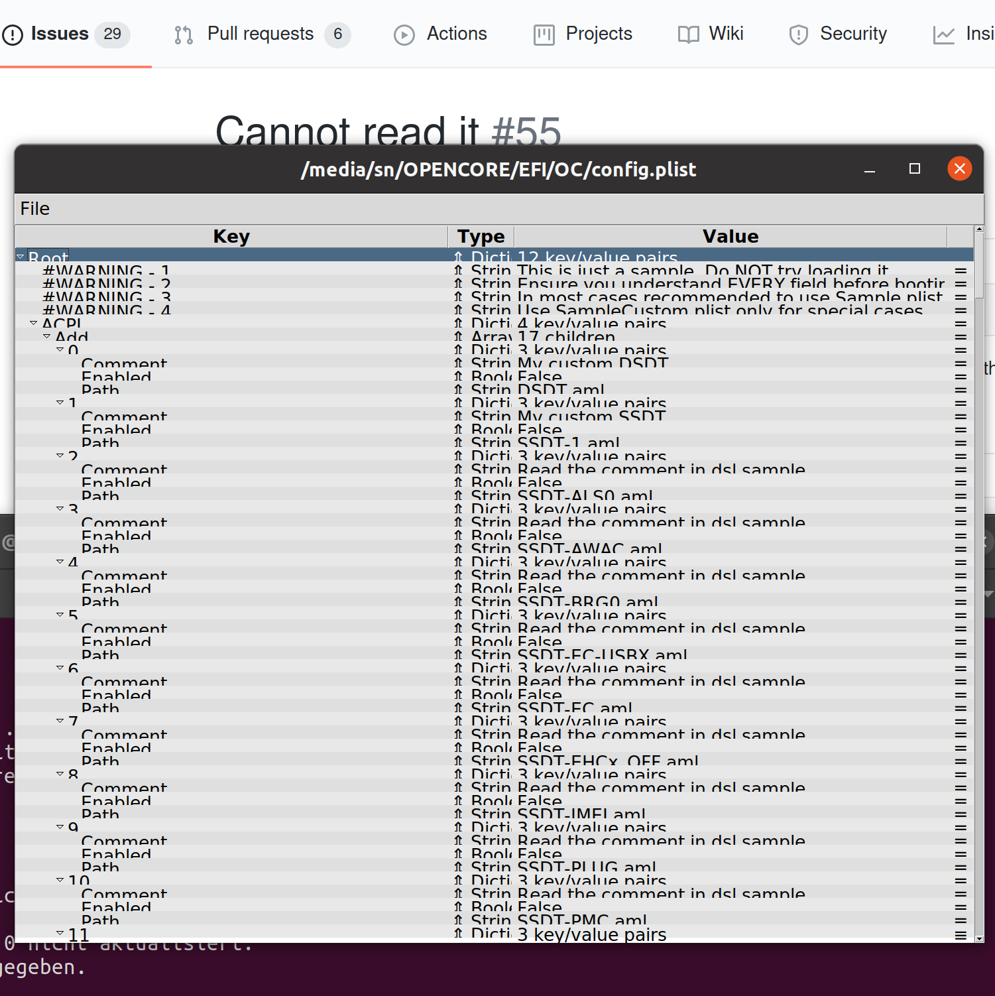The width and height of the screenshot is (995, 996).
Task: Click the Wiki book icon
Action: pos(687,34)
